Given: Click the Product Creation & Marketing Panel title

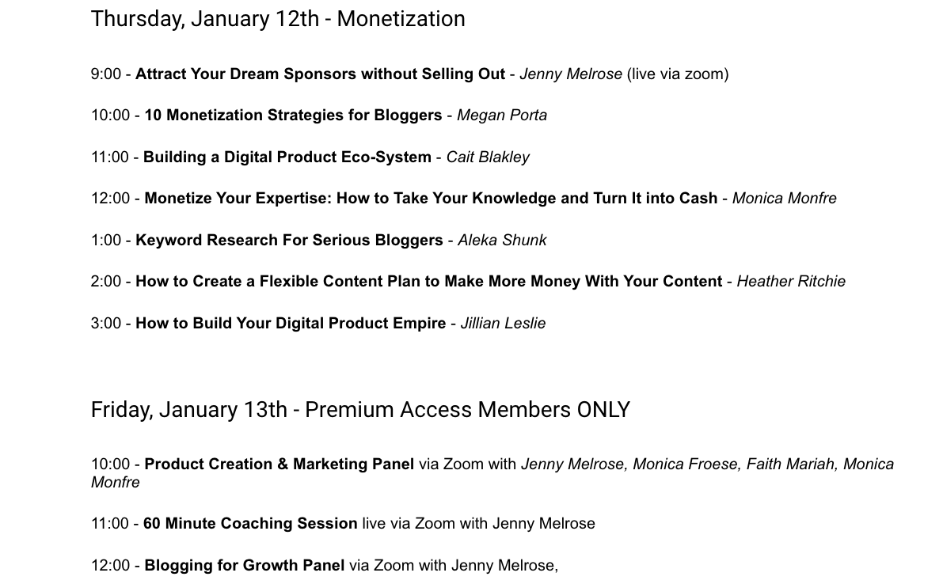Looking at the screenshot, I should [279, 465].
